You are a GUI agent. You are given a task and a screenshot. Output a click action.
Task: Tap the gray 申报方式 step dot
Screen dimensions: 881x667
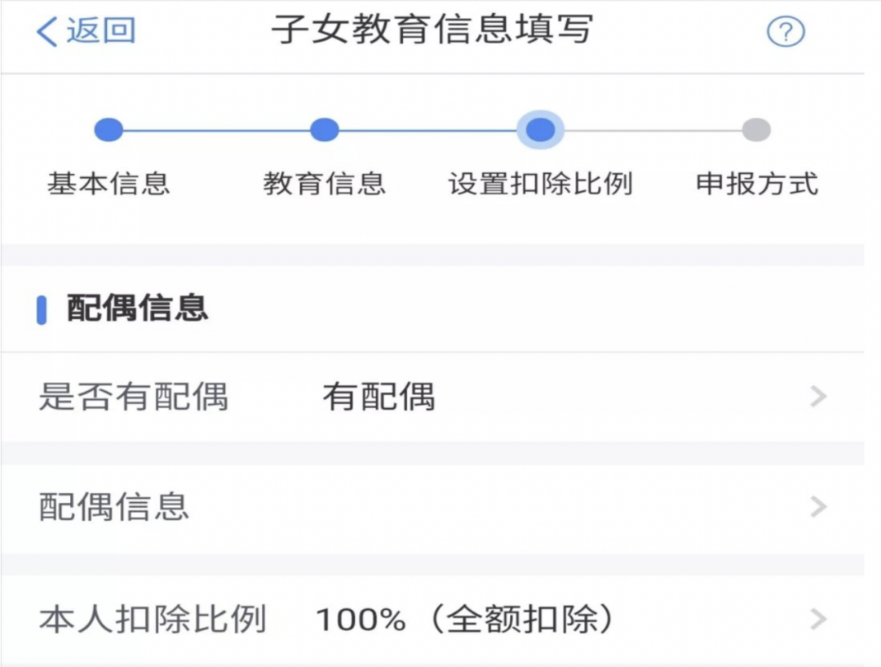click(756, 130)
